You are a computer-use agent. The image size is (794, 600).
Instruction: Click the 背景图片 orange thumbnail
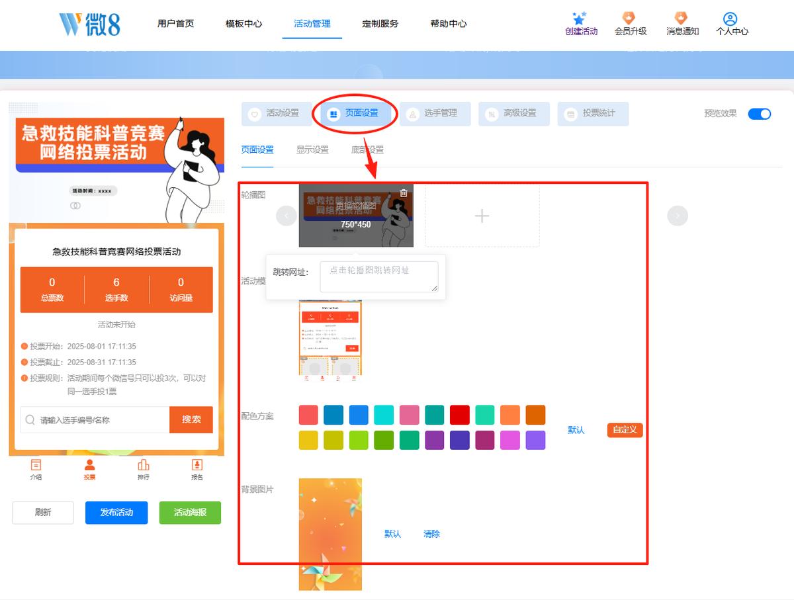coord(330,534)
